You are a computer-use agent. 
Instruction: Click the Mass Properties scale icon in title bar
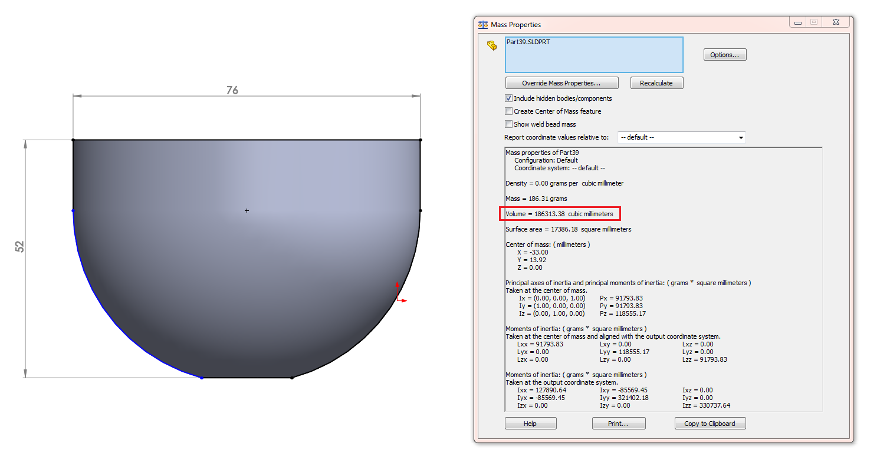[x=483, y=25]
